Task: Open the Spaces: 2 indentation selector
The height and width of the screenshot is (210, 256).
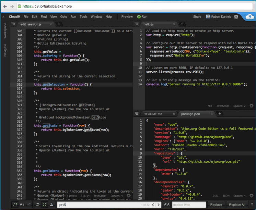Action: tap(239, 106)
